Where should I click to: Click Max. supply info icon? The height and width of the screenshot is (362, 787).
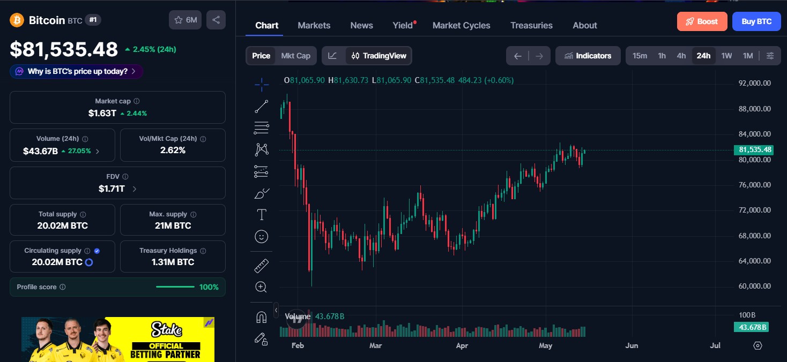coord(194,214)
